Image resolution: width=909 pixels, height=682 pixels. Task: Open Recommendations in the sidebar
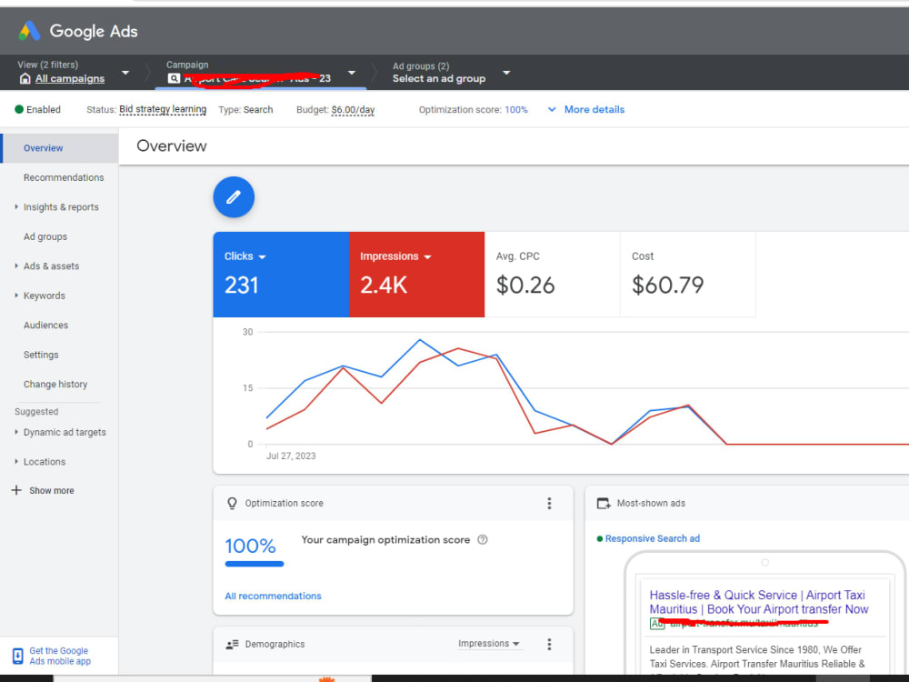(64, 177)
